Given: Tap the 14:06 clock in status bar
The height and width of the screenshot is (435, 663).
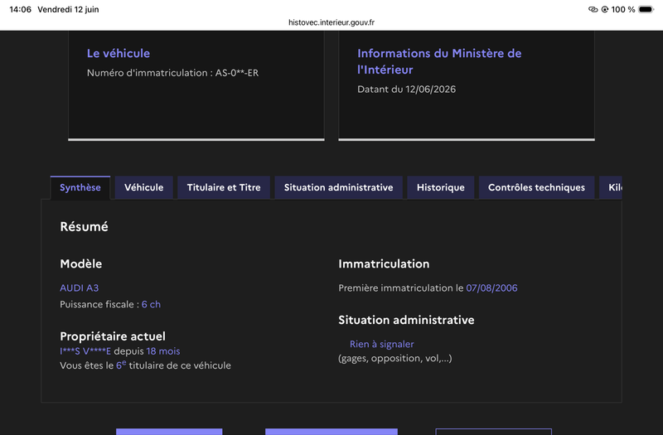Looking at the screenshot, I should click(20, 9).
